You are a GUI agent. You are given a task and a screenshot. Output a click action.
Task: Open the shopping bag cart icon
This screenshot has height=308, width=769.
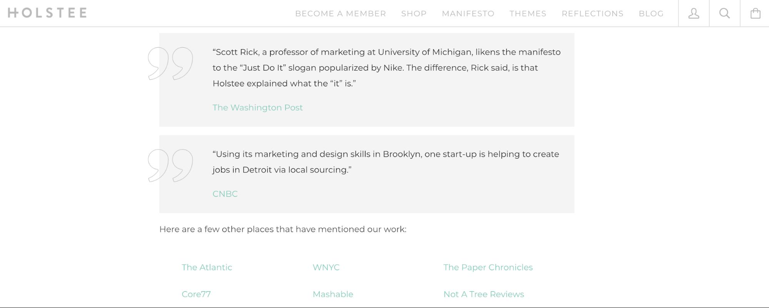tap(755, 13)
